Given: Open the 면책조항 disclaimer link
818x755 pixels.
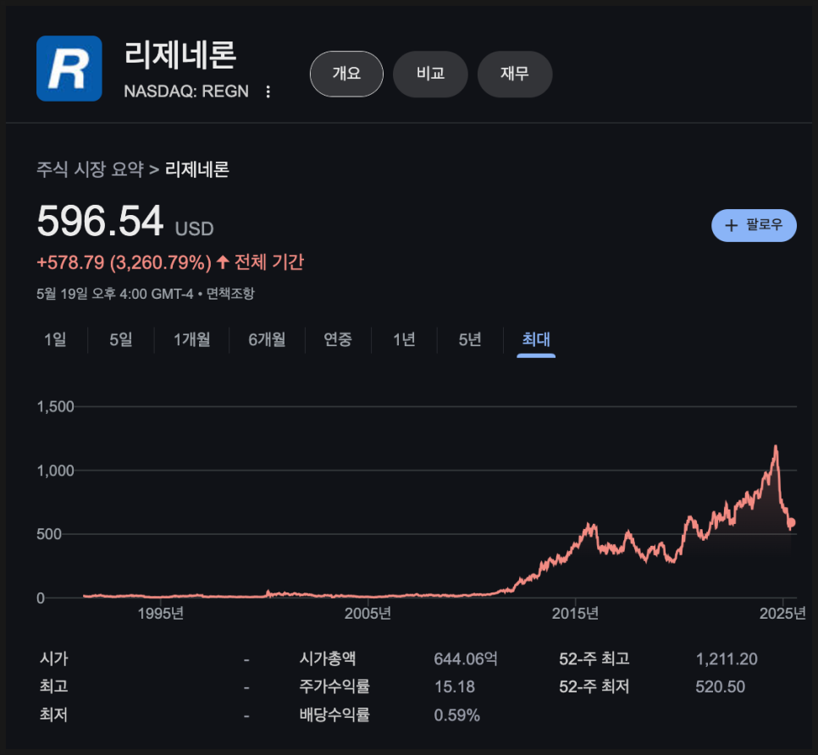Looking at the screenshot, I should 230,294.
